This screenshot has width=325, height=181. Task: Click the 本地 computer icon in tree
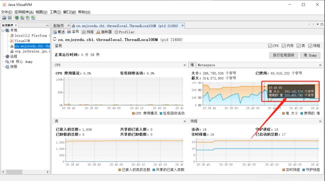tap(7, 30)
